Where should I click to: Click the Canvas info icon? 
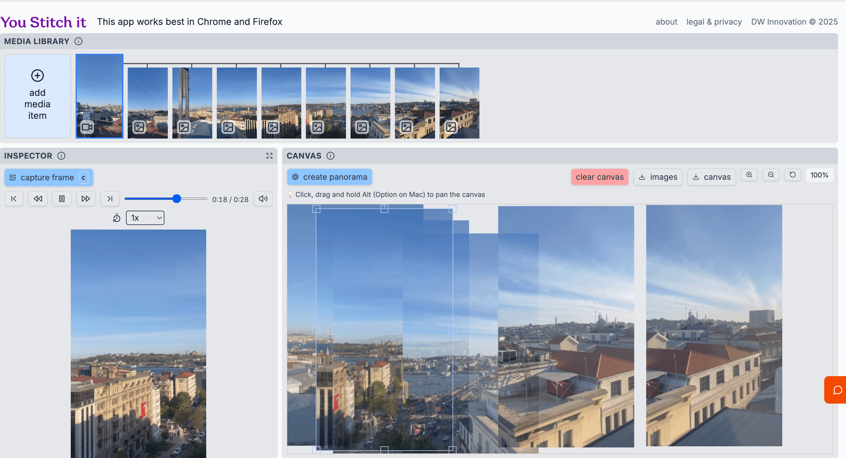pos(330,156)
